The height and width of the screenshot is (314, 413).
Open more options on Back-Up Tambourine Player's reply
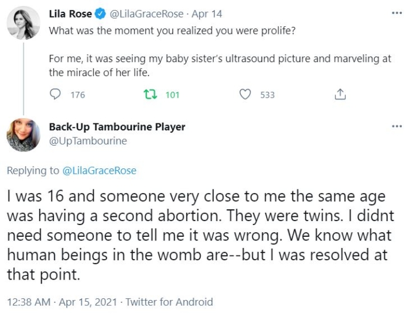point(397,126)
